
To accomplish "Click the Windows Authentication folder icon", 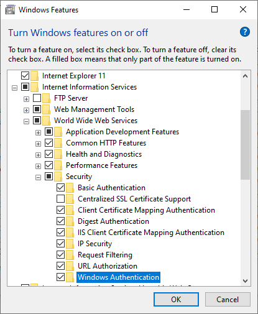I will pos(70,277).
